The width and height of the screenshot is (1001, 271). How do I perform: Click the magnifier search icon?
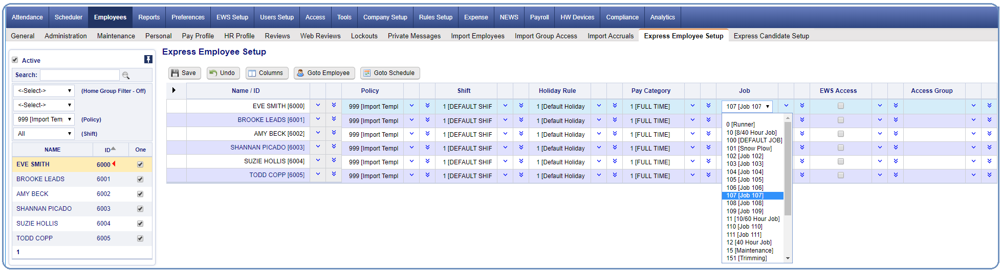click(126, 76)
